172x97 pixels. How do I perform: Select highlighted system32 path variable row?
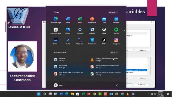pyautogui.click(x=137, y=70)
